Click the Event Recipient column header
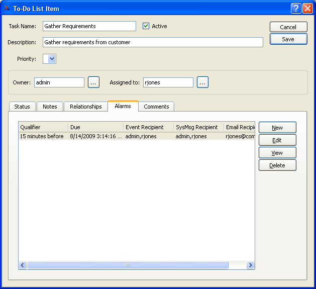The height and width of the screenshot is (289, 316). click(x=149, y=127)
